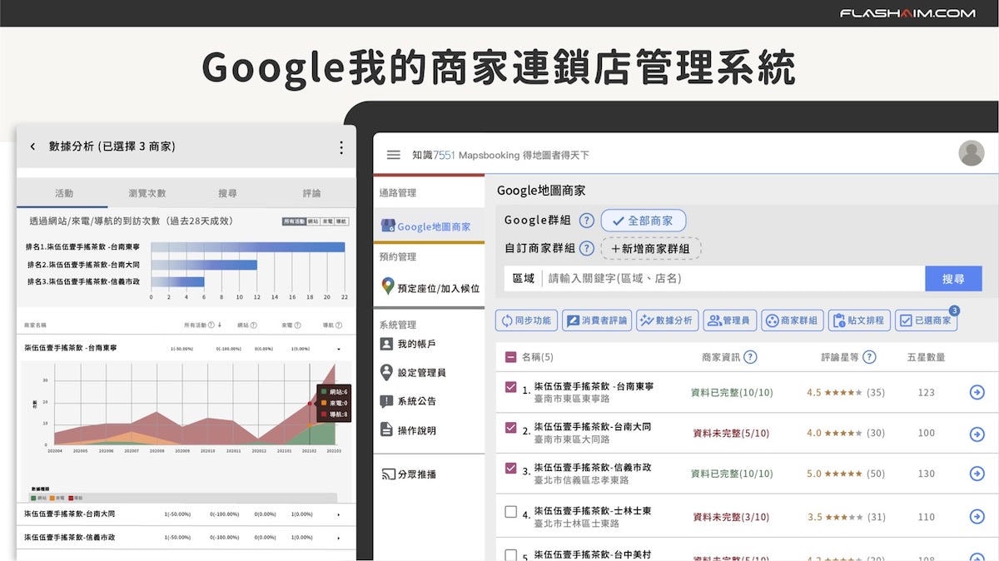This screenshot has width=999, height=561.
Task: Show help for 網站 column in analytics
Action: [253, 325]
